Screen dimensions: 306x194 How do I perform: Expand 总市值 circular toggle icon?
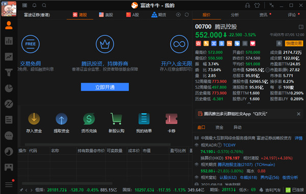pos(267,70)
